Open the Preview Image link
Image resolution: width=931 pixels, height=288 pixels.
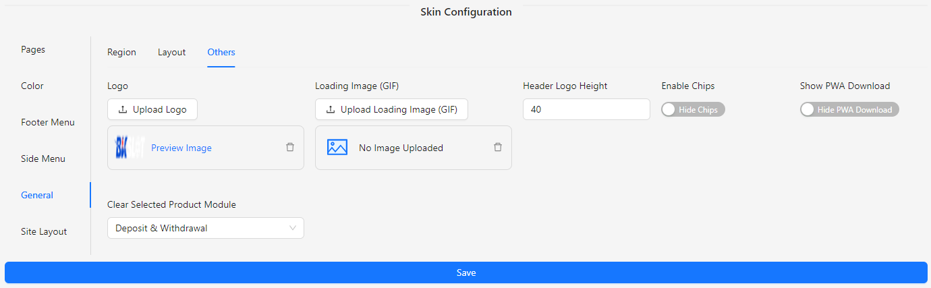tap(181, 148)
